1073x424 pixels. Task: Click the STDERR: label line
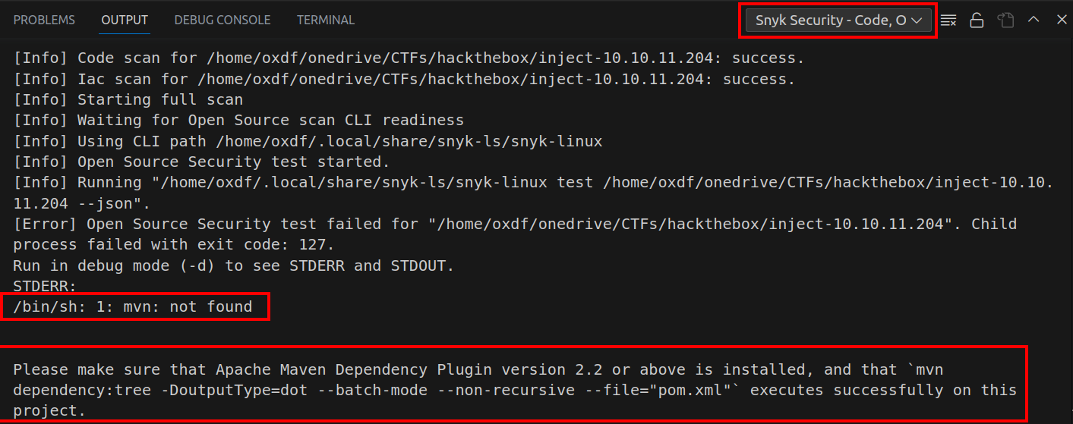pyautogui.click(x=44, y=287)
